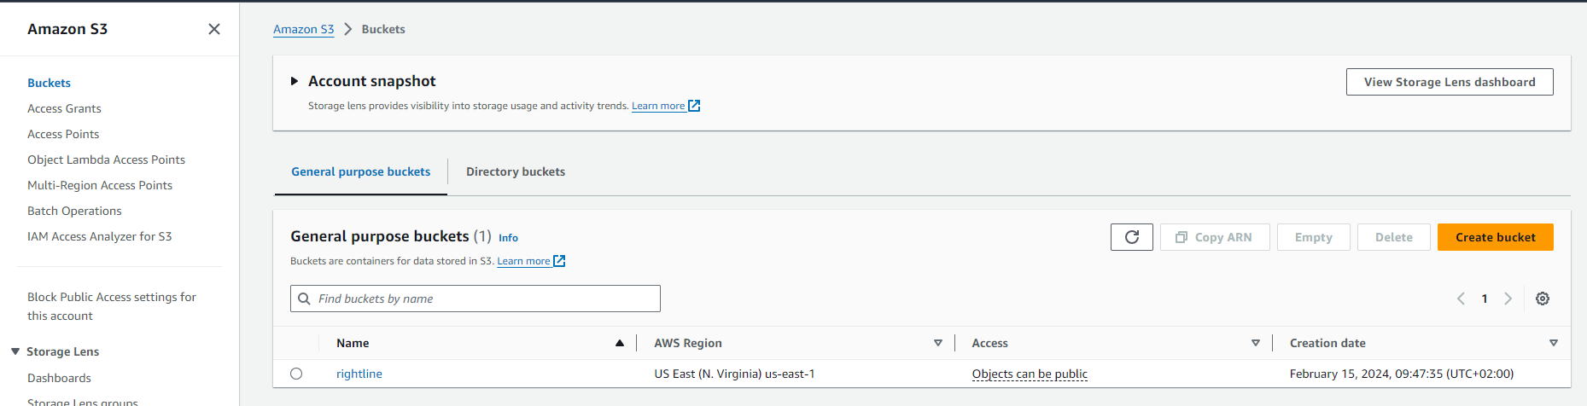Go to next page of buckets
This screenshot has height=406, width=1587.
point(1508,299)
